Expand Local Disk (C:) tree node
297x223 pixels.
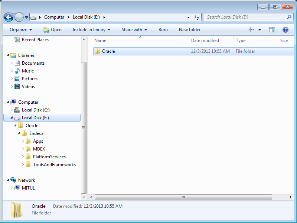click(x=12, y=110)
